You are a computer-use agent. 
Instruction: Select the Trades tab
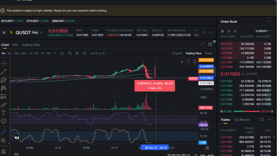226,120
